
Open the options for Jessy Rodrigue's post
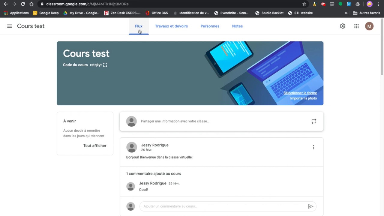(313, 147)
